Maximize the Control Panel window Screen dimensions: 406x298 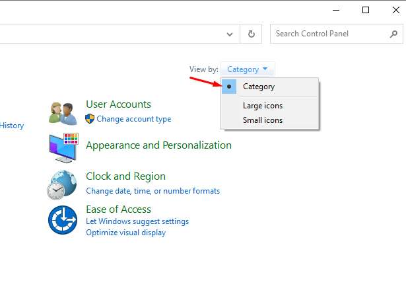click(366, 10)
